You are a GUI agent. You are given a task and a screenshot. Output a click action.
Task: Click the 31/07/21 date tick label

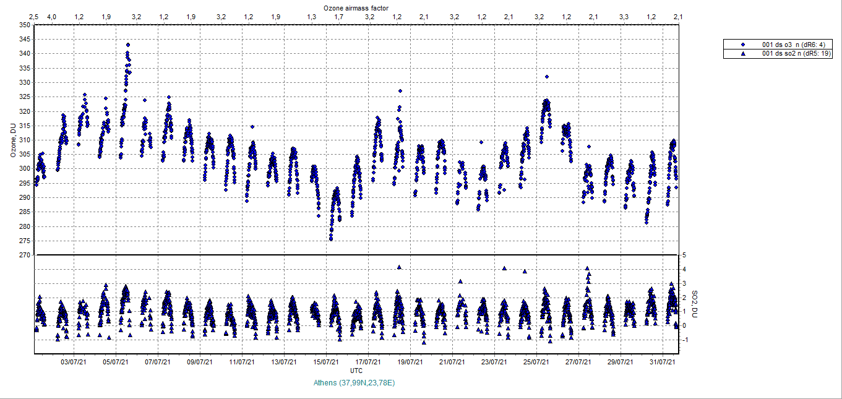[663, 362]
